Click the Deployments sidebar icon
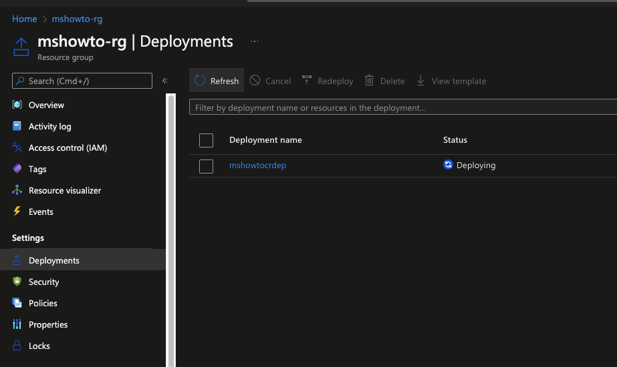 pos(17,260)
